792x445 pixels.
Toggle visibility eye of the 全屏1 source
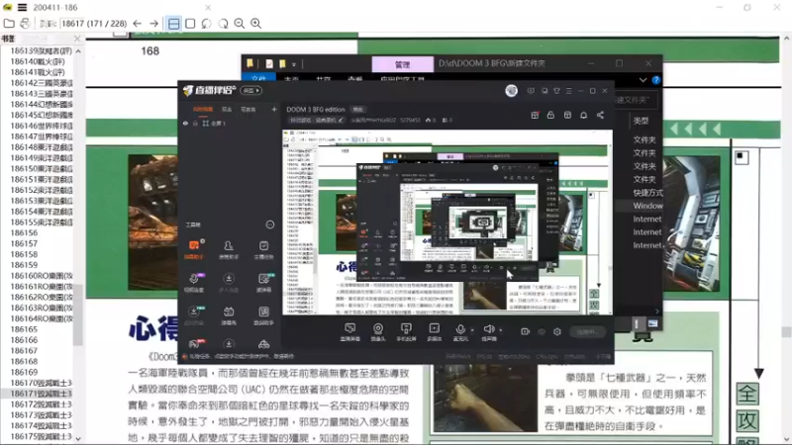pos(185,123)
